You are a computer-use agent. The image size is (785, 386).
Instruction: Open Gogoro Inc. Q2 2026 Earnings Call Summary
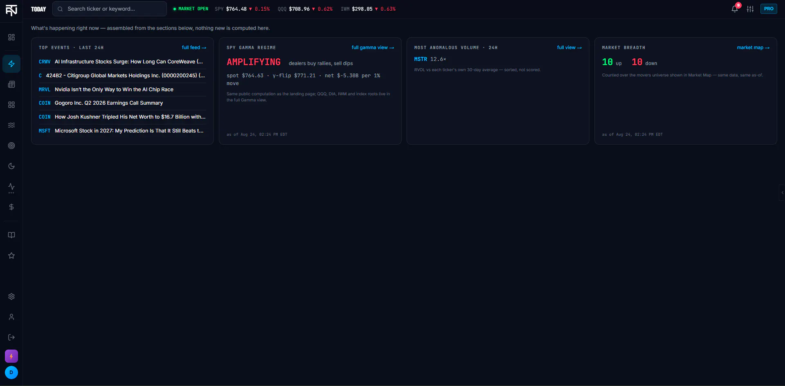click(x=122, y=103)
